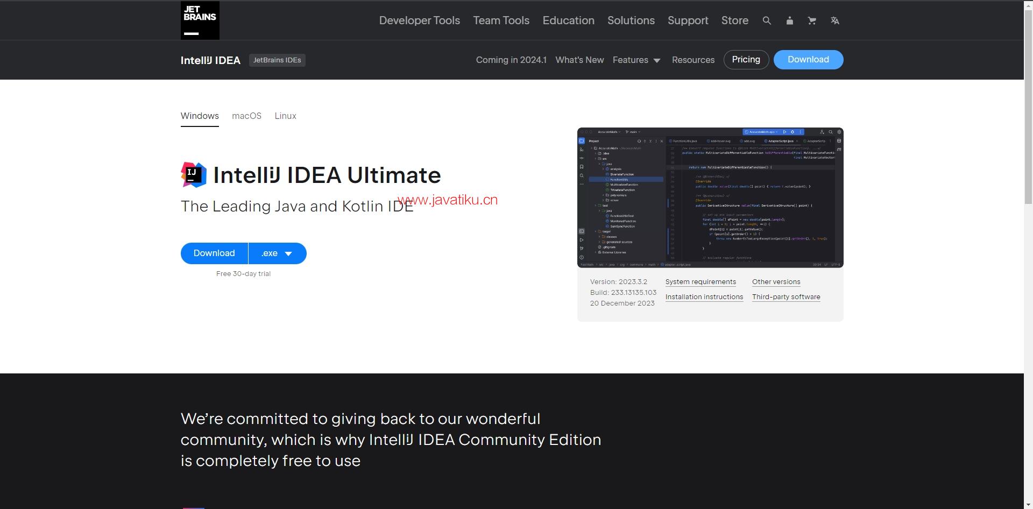The width and height of the screenshot is (1033, 509).
Task: Open the Support menu
Action: [688, 20]
